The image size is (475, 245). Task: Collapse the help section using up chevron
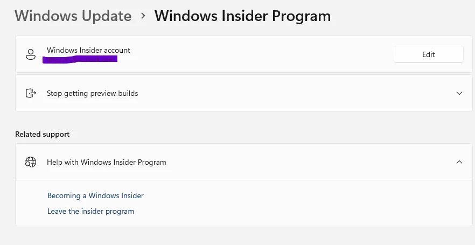tap(459, 162)
